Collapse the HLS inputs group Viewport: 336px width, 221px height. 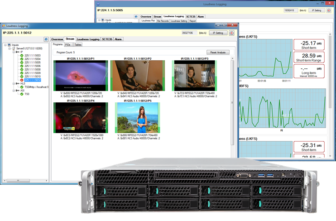(x=14, y=84)
